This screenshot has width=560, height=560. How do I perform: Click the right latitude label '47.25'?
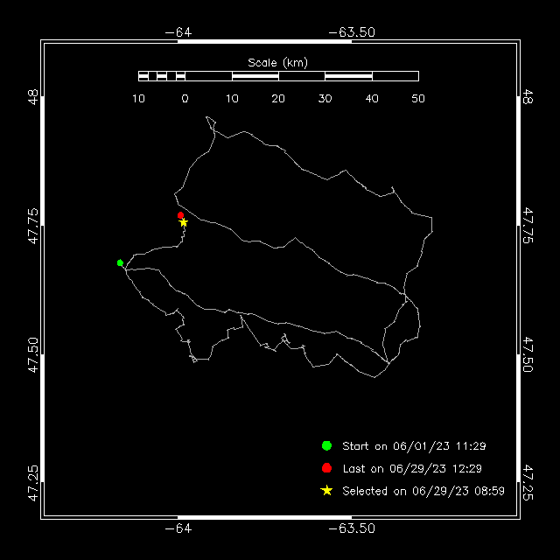(x=528, y=483)
